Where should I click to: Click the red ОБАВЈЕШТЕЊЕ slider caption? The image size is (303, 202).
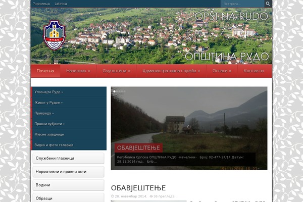click(x=138, y=148)
